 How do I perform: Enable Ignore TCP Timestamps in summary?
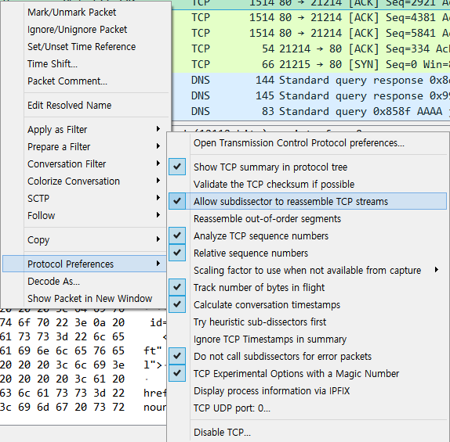pos(307,339)
